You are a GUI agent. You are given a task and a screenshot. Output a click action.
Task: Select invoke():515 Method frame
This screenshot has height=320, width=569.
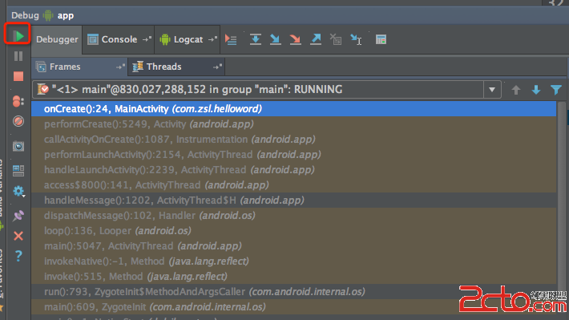[293, 277]
